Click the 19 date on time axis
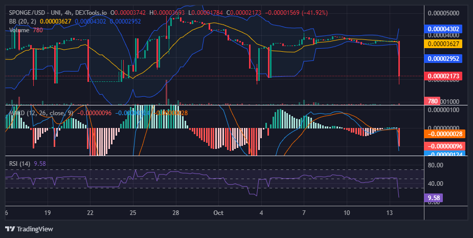This screenshot has width=473, height=238. pos(48,212)
